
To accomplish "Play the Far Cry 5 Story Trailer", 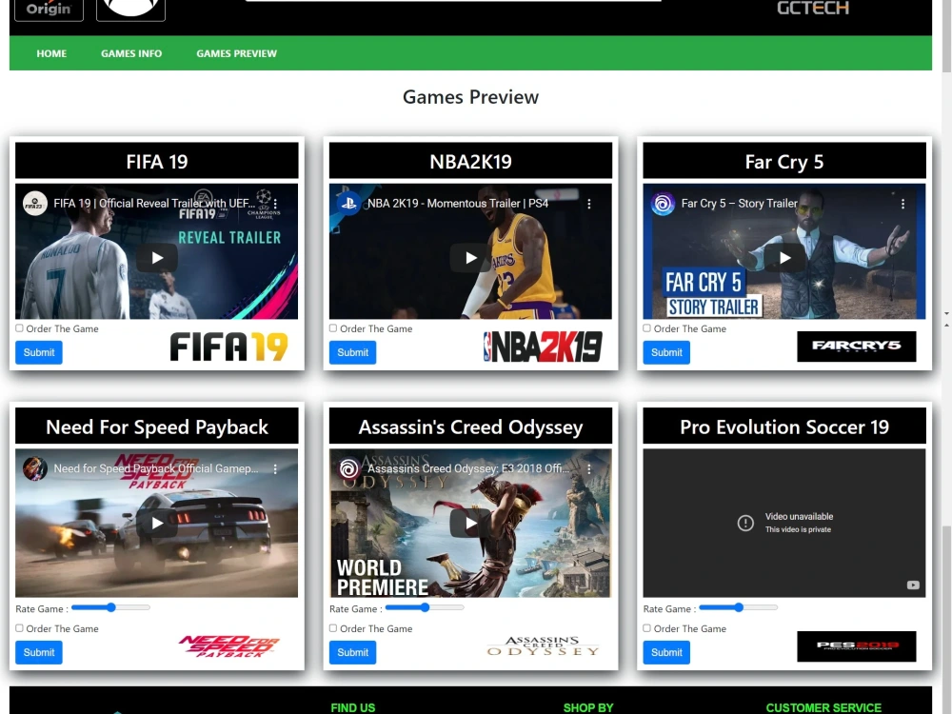I will [784, 257].
